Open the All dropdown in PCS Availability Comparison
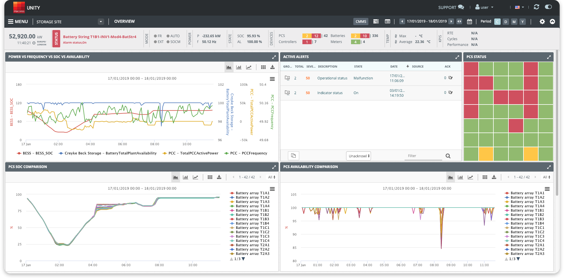Image resolution: width=564 pixels, height=278 pixels. click(x=547, y=177)
